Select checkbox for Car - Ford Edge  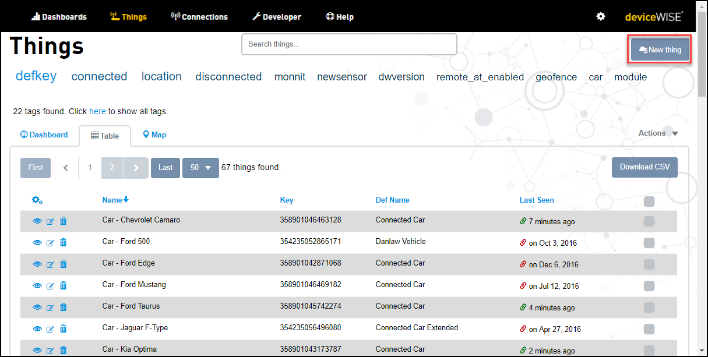(649, 264)
